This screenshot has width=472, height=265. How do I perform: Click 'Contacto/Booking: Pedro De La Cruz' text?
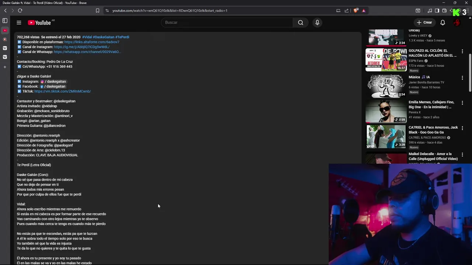click(x=45, y=62)
